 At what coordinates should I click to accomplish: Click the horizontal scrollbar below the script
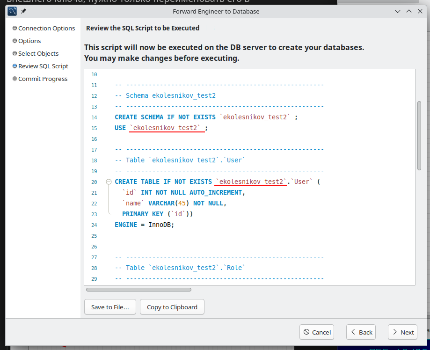[138, 290]
